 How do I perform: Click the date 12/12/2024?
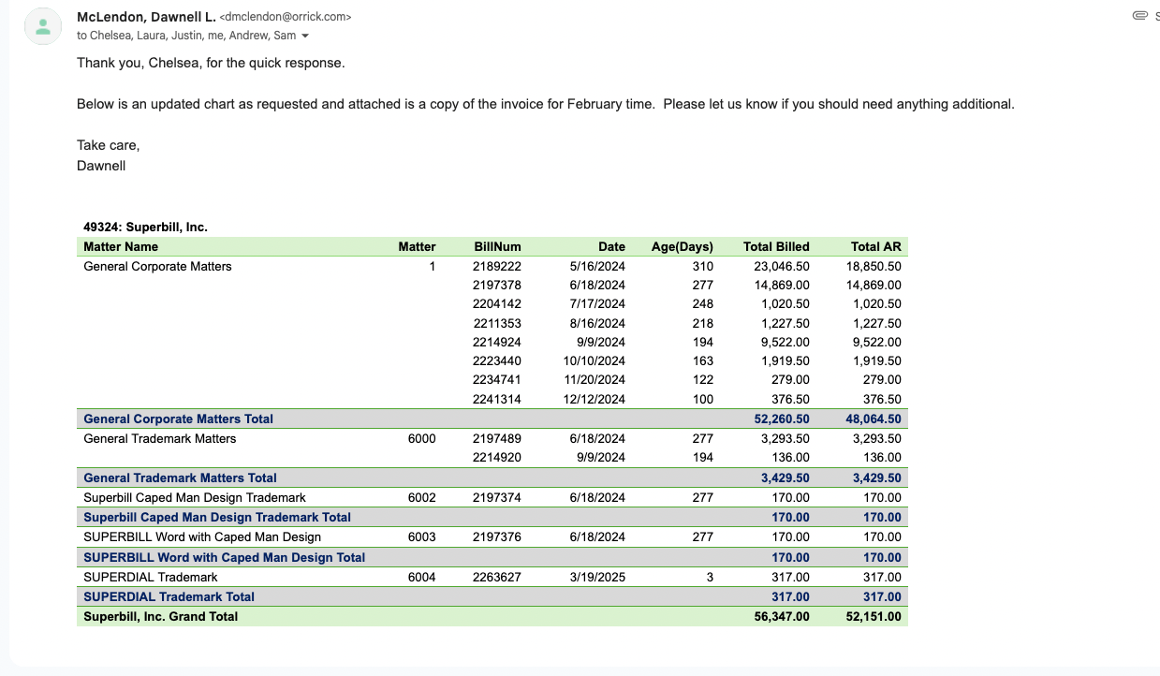click(x=594, y=399)
